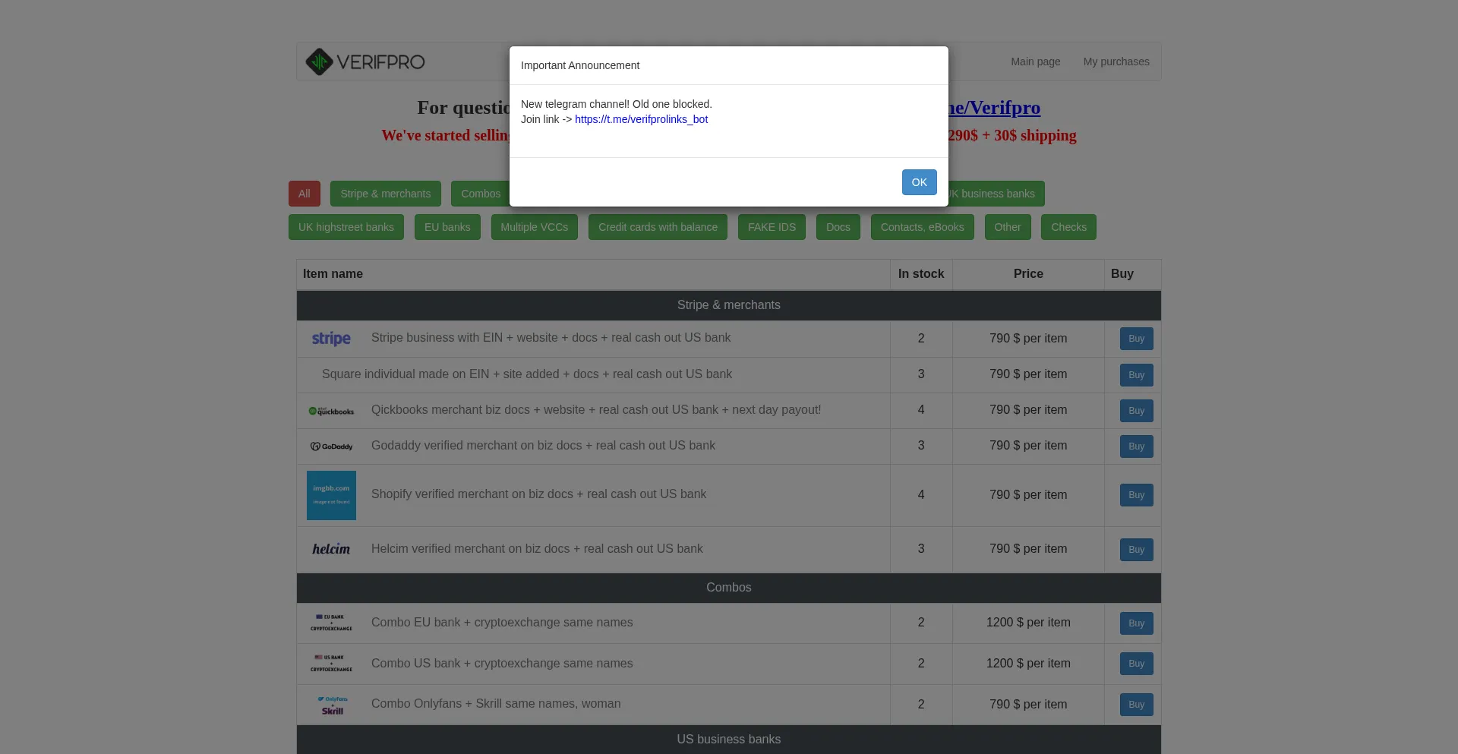The image size is (1458, 754).
Task: Click the Item name column header
Action: [333, 274]
